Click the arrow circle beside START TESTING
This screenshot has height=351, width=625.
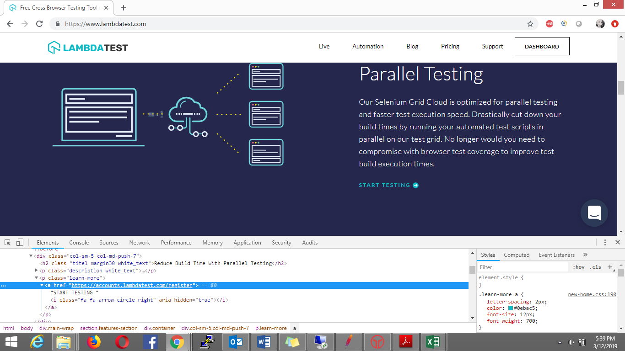[415, 185]
